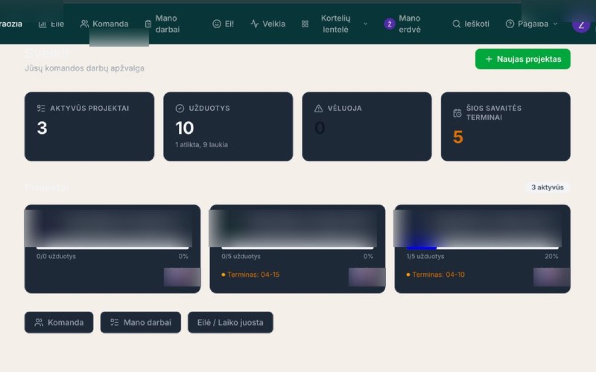Image resolution: width=596 pixels, height=372 pixels.
Task: Open the Pagalba help dropdown
Action: tap(532, 24)
